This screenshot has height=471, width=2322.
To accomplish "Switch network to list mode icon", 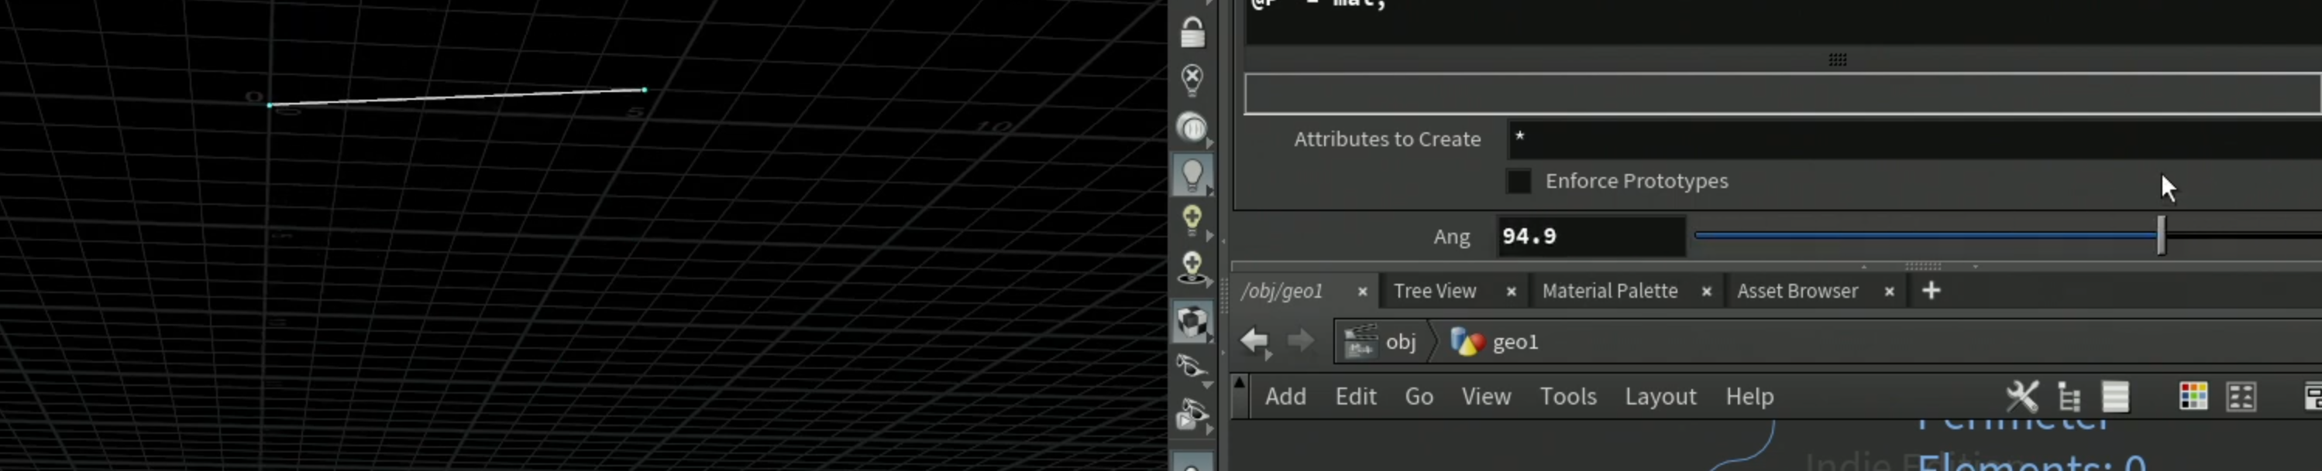I will (2114, 396).
